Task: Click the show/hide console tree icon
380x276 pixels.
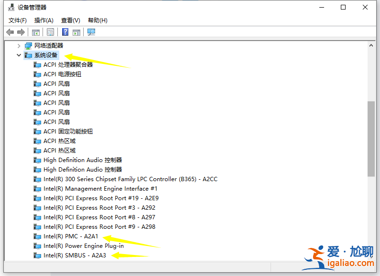Action: (36, 32)
